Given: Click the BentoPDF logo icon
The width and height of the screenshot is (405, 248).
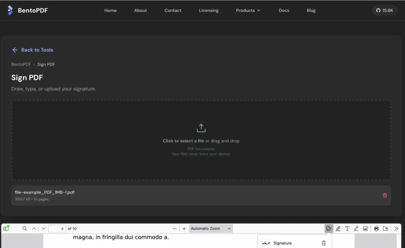Looking at the screenshot, I should tap(10, 10).
